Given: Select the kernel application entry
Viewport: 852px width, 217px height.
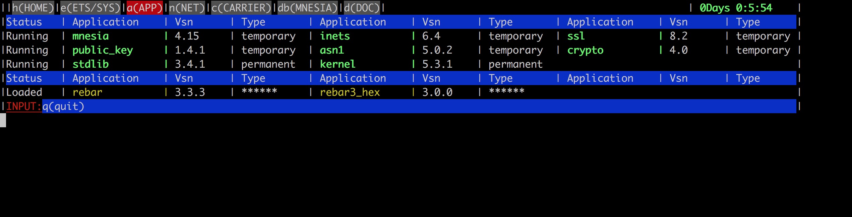Looking at the screenshot, I should coord(338,64).
